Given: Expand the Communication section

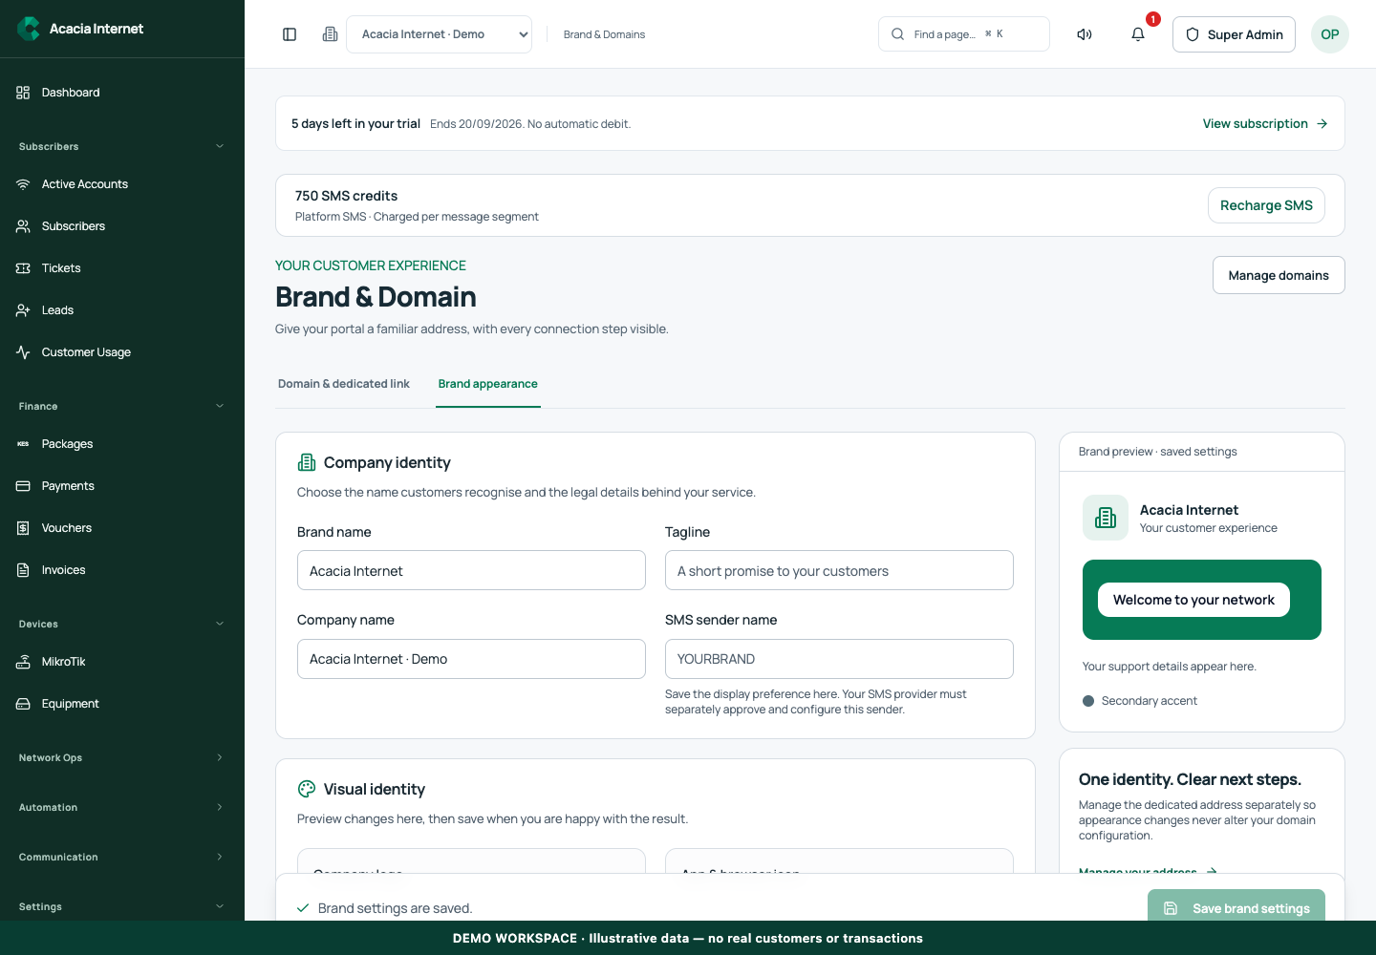Looking at the screenshot, I should click(122, 857).
